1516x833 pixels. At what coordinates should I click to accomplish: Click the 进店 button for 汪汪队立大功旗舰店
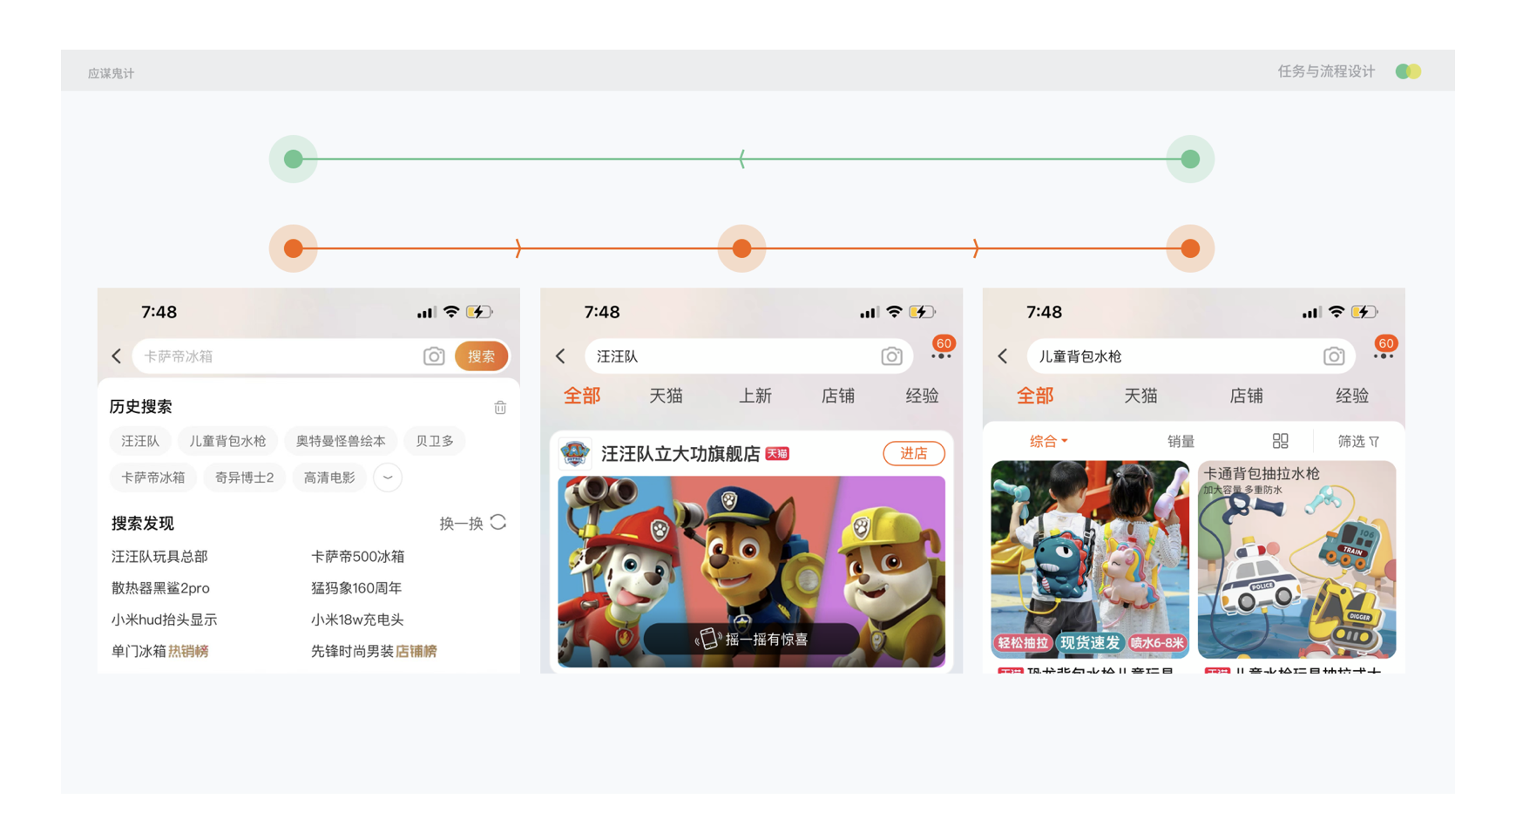tap(913, 454)
